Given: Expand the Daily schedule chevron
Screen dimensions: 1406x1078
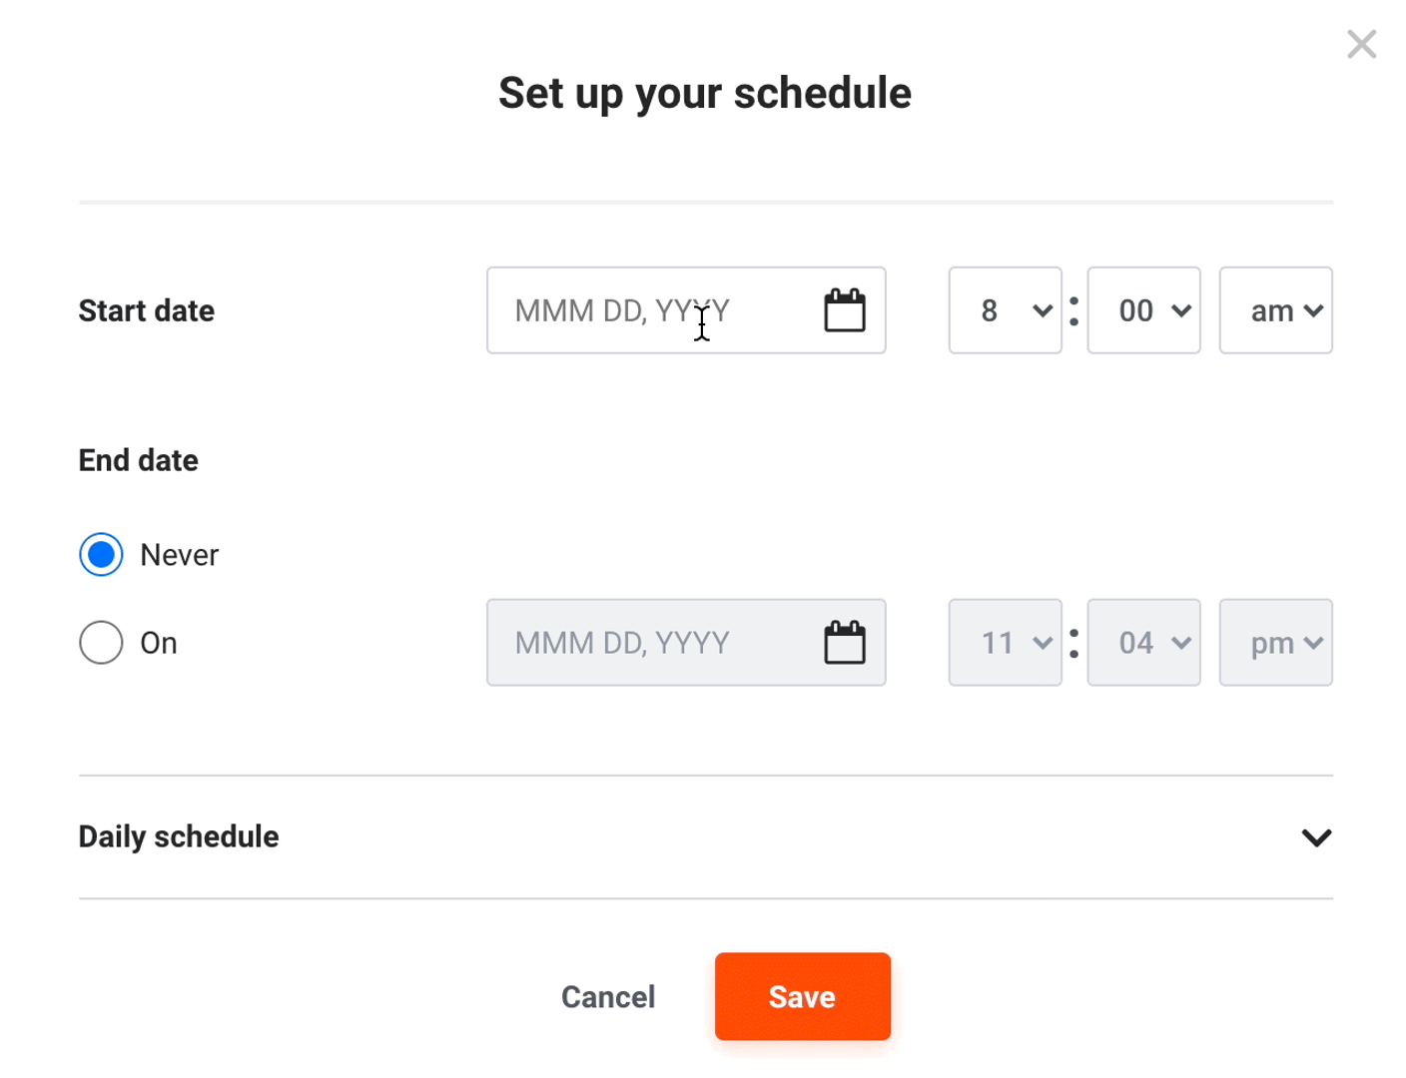Looking at the screenshot, I should [1316, 837].
